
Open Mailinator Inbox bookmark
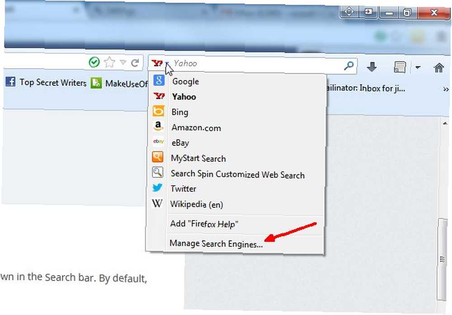tap(366, 88)
